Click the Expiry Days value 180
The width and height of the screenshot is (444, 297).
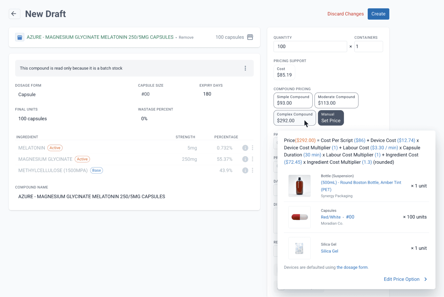207,94
